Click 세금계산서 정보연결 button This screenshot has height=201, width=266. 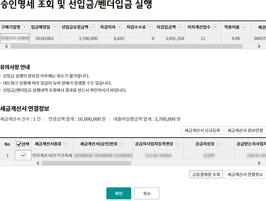point(245,131)
